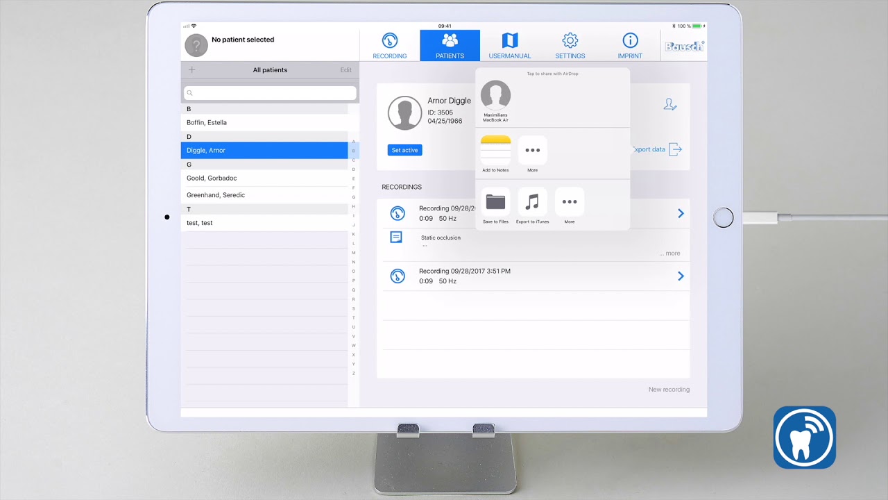Click the battery status indicator
Viewport: 888px width, 500px height.
pos(697,26)
